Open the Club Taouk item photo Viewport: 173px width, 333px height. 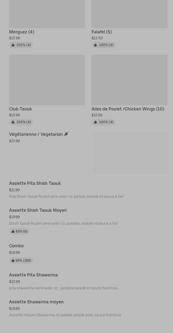click(47, 80)
